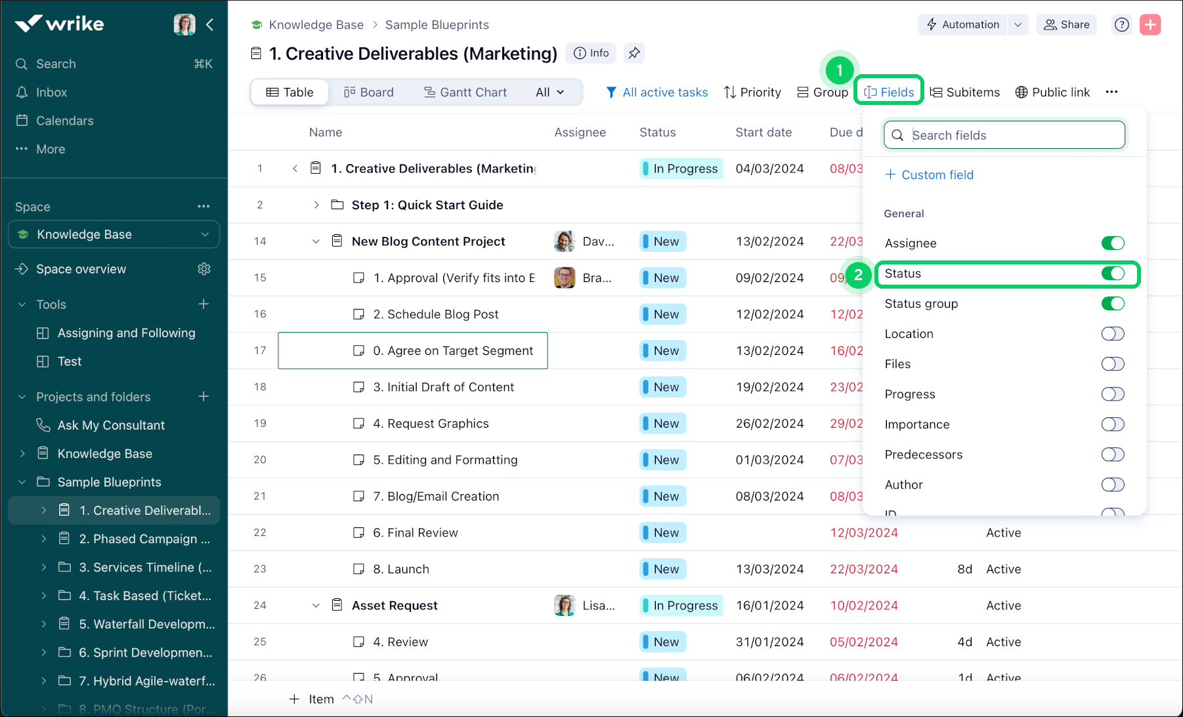Click the user profile avatar
The image size is (1183, 717).
[x=184, y=25]
